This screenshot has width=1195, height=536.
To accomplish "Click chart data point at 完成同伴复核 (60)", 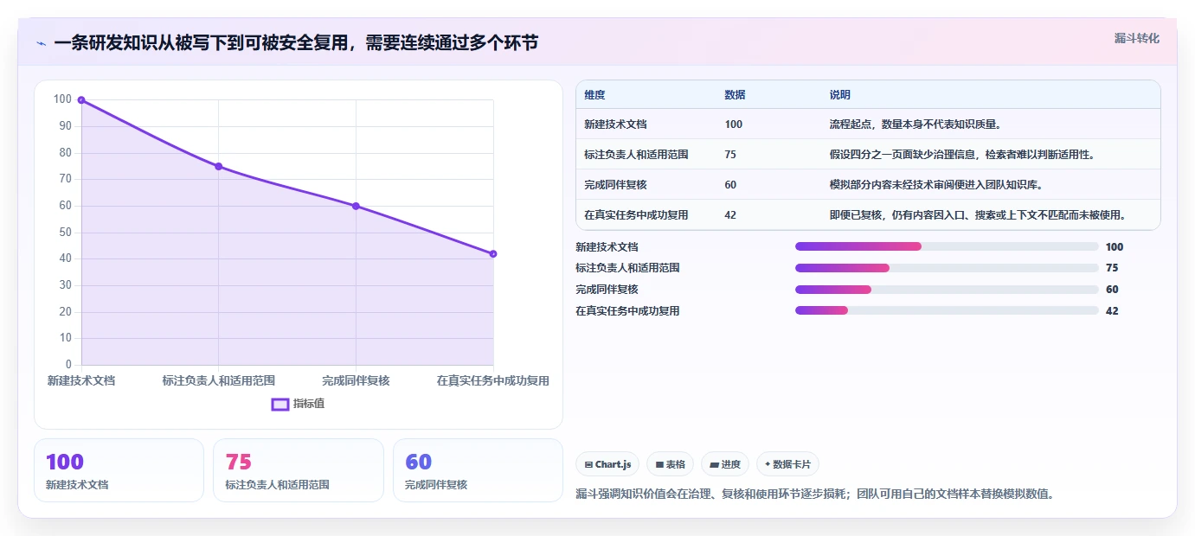I will pyautogui.click(x=356, y=206).
